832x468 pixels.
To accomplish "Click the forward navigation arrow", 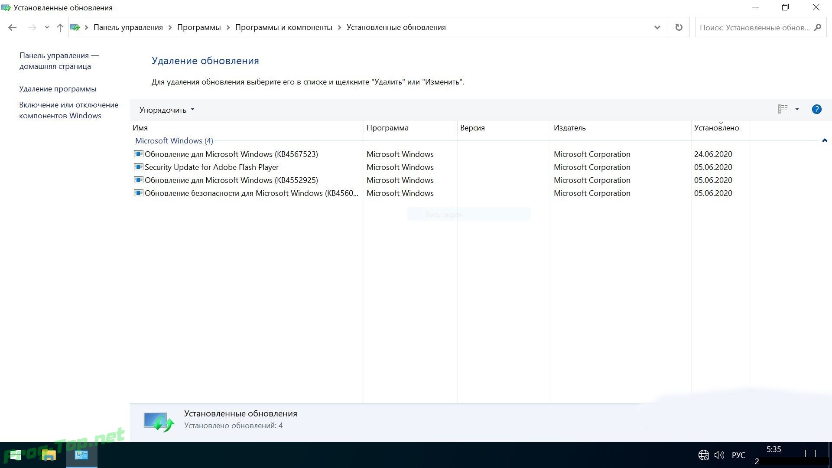I will pyautogui.click(x=32, y=27).
